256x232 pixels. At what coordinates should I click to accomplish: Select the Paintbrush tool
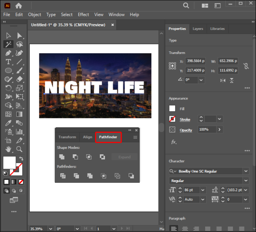tap(19, 71)
